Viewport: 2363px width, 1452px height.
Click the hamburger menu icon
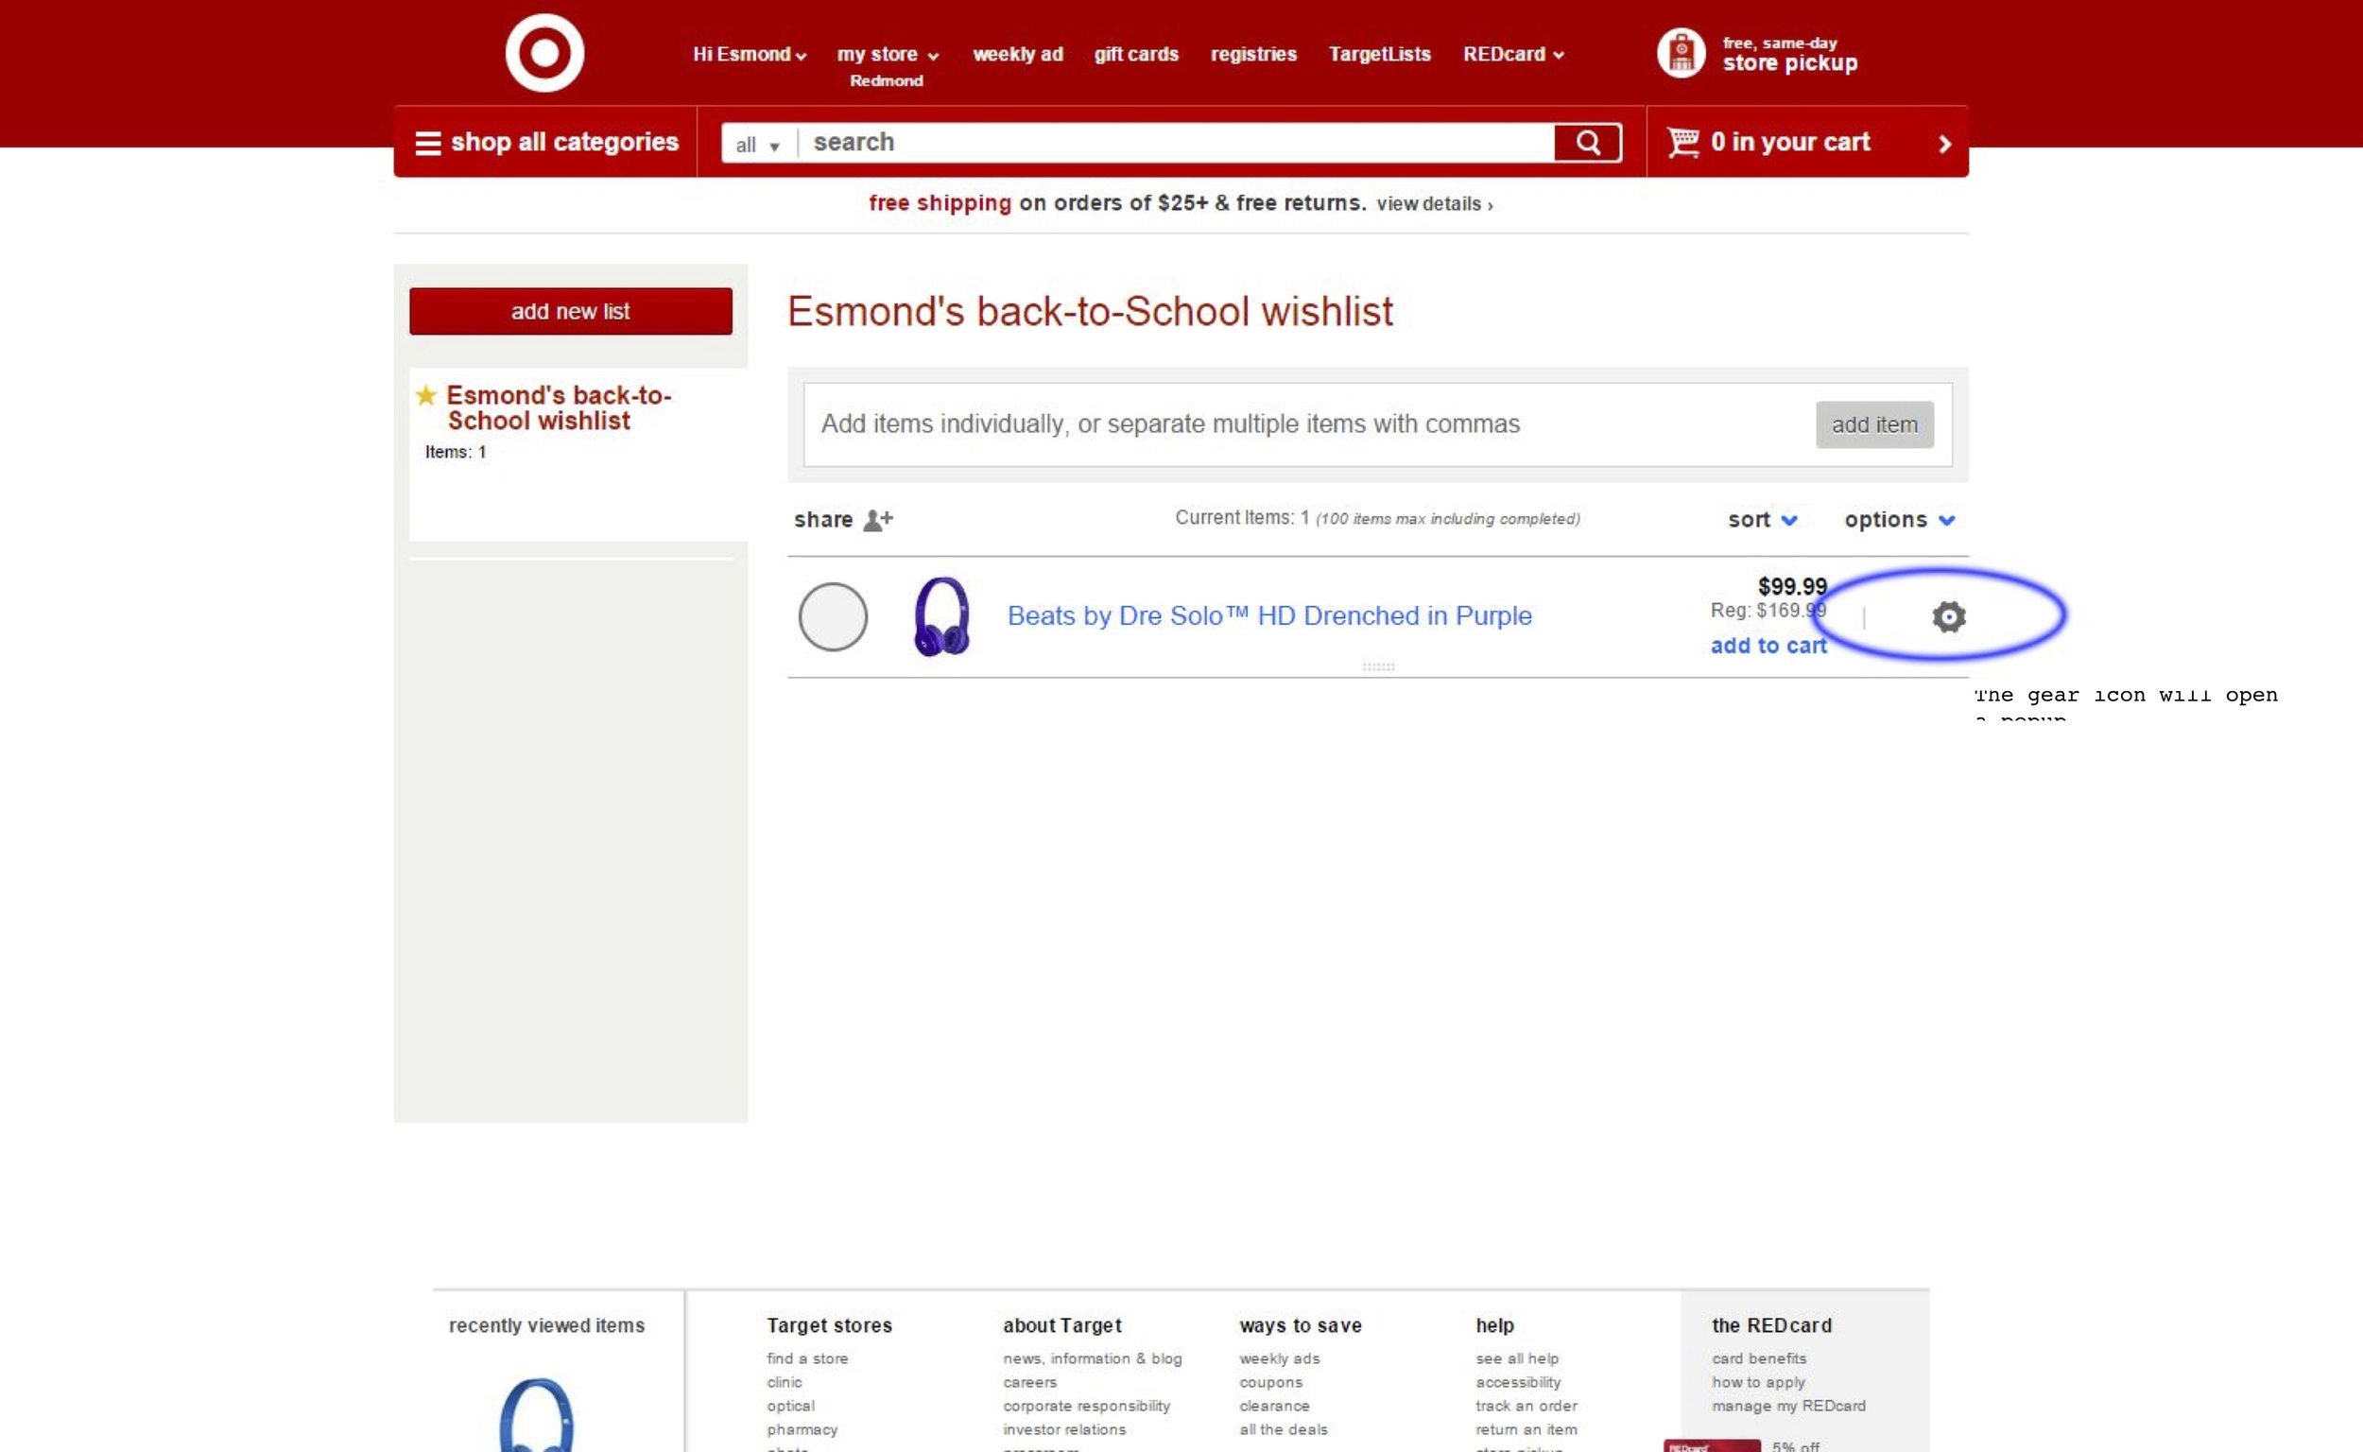[427, 143]
